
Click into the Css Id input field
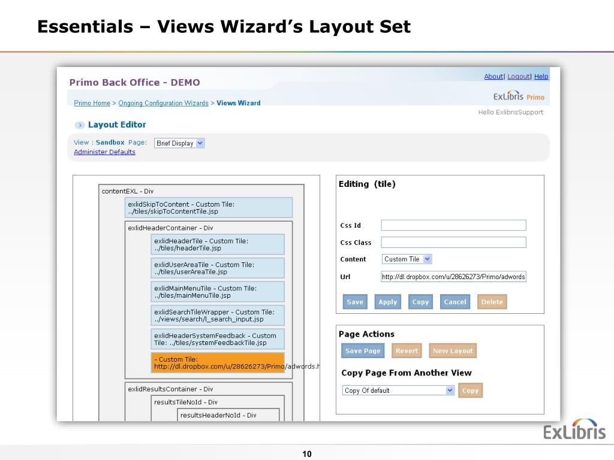tap(453, 225)
